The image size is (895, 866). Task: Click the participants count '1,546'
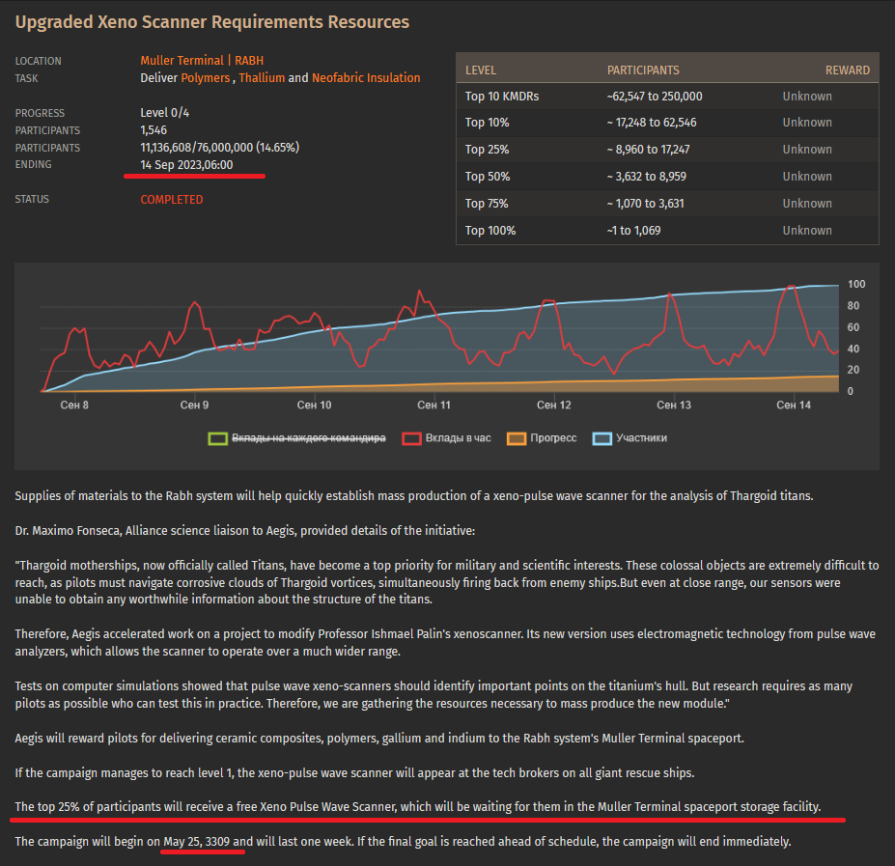pos(154,130)
